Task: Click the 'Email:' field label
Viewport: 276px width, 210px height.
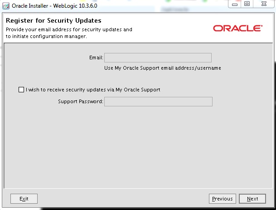Action: click(96, 57)
